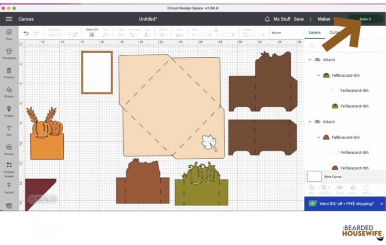The image size is (386, 245).
Task: Collapse the first Attach group
Action: (x=310, y=60)
